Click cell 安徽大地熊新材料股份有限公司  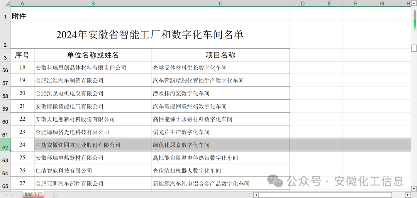point(93,119)
